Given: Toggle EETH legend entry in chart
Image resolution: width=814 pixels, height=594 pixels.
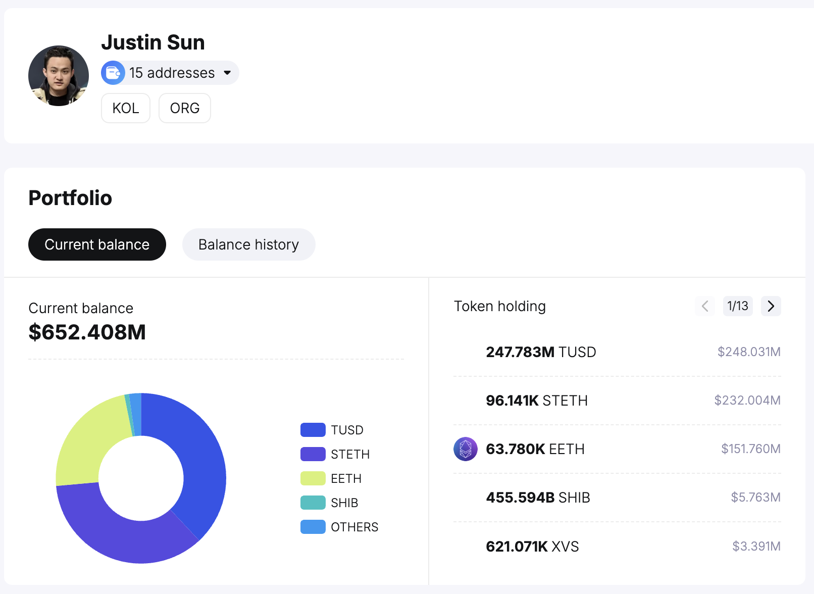Looking at the screenshot, I should [x=331, y=478].
